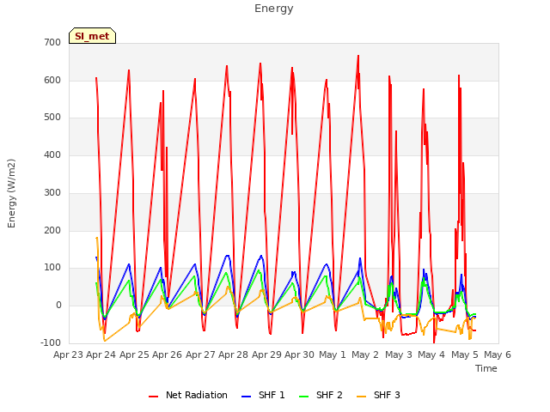This screenshot has height=412, width=550.
Task: Click the Apr 24 x-axis tick label
Action: pos(101,354)
